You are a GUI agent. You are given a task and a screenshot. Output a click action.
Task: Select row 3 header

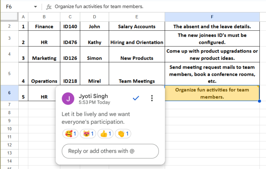pyautogui.click(x=9, y=38)
